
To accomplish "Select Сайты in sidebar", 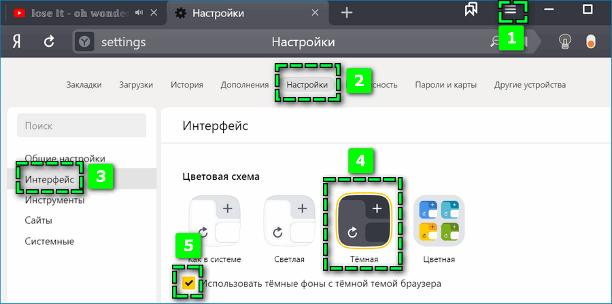I will (38, 221).
